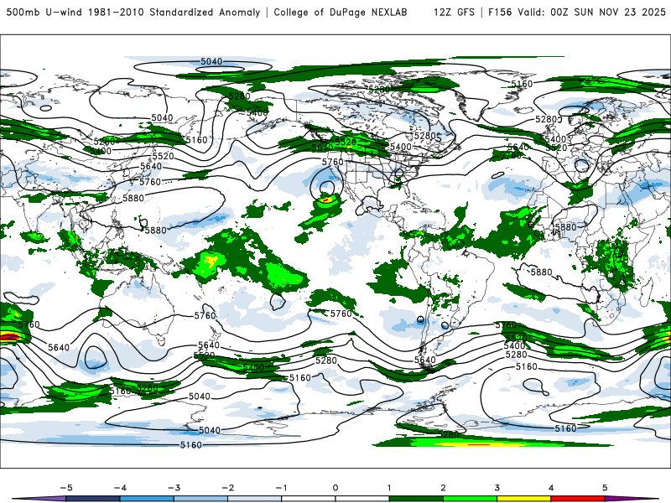The height and width of the screenshot is (503, 671).
Task: Click the '3' tick label on the color bar
Action: 497,488
